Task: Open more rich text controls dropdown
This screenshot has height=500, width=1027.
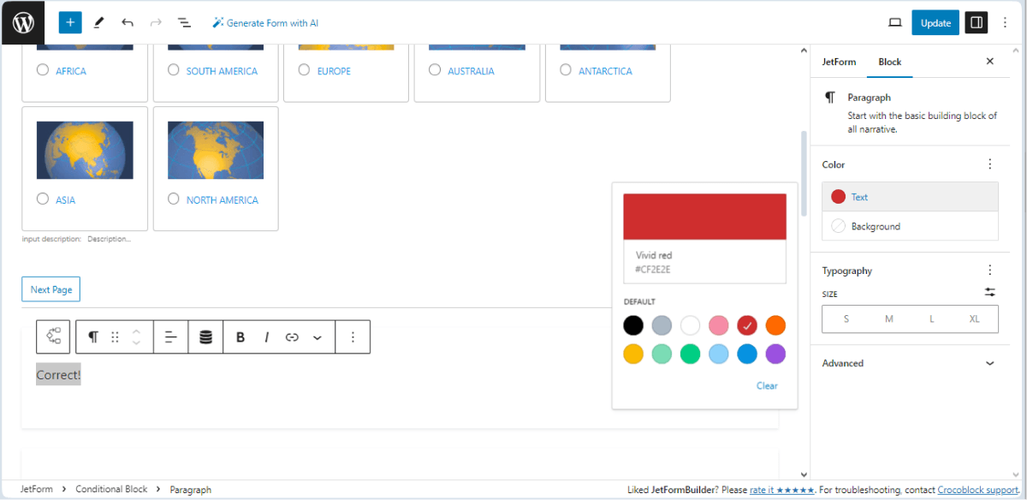Action: coord(318,337)
